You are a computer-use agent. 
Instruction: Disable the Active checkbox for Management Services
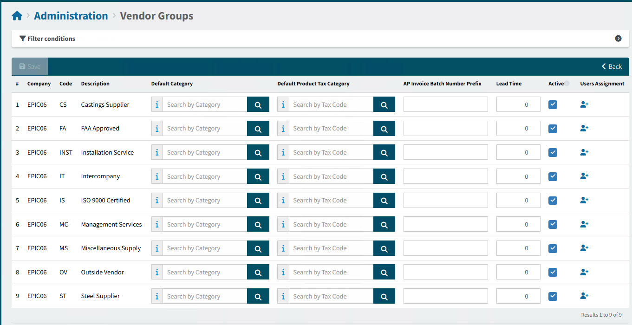click(553, 224)
